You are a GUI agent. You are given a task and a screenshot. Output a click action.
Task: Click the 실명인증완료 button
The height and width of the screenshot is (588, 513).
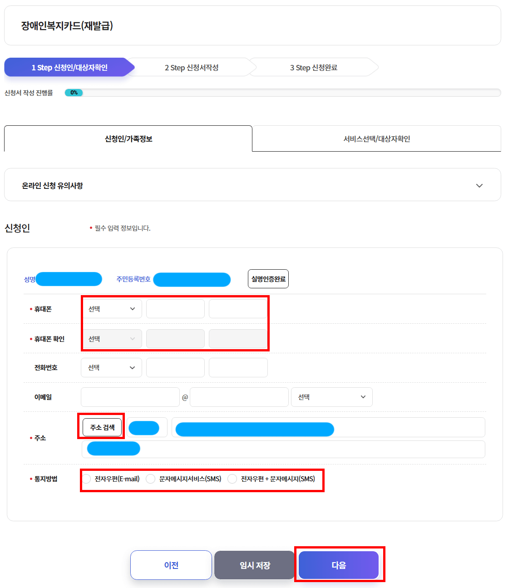(x=268, y=278)
